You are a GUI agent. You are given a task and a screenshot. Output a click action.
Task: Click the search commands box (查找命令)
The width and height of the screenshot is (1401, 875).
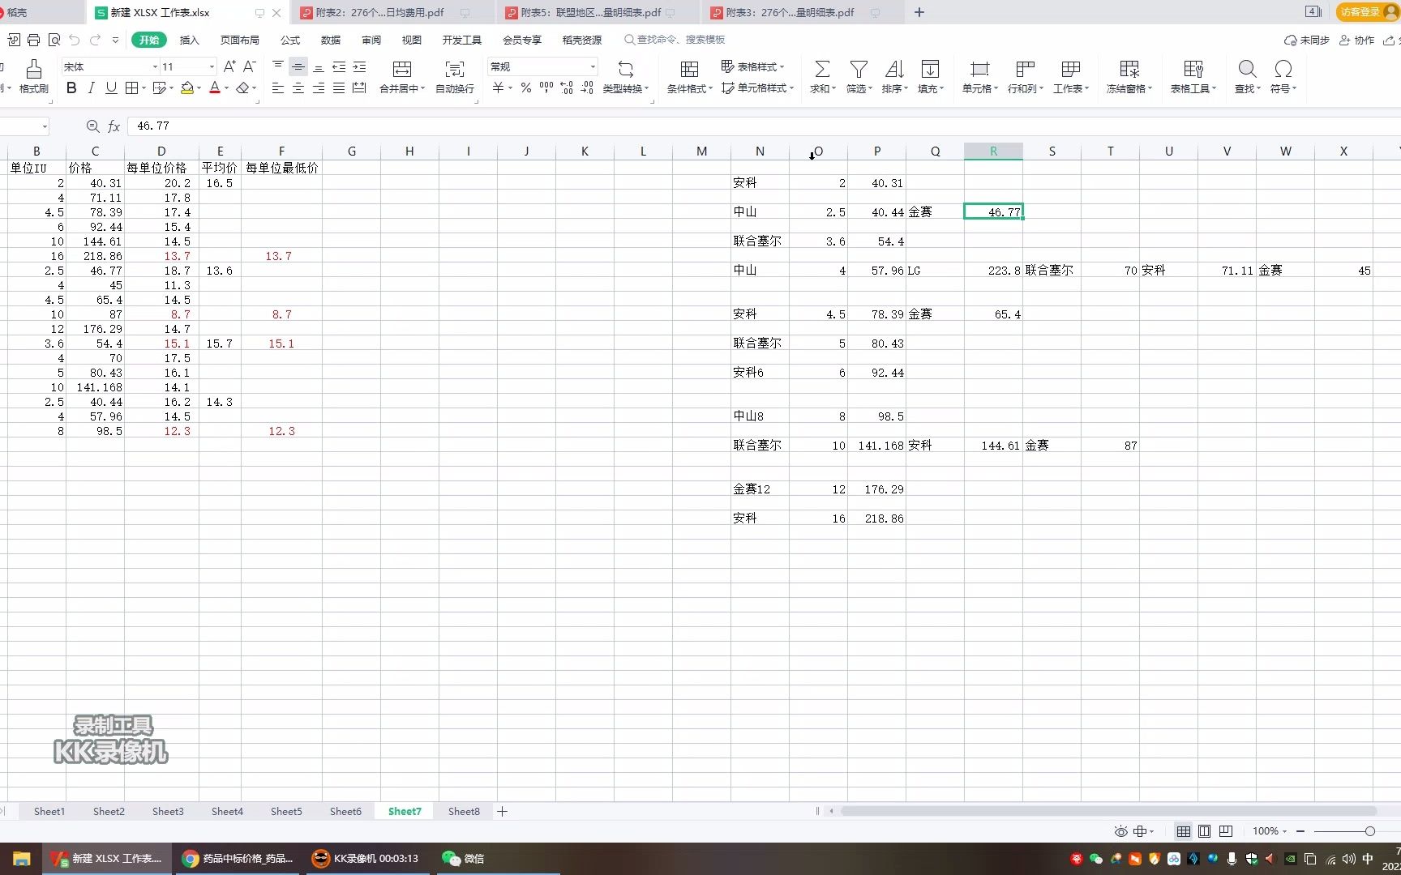click(675, 40)
